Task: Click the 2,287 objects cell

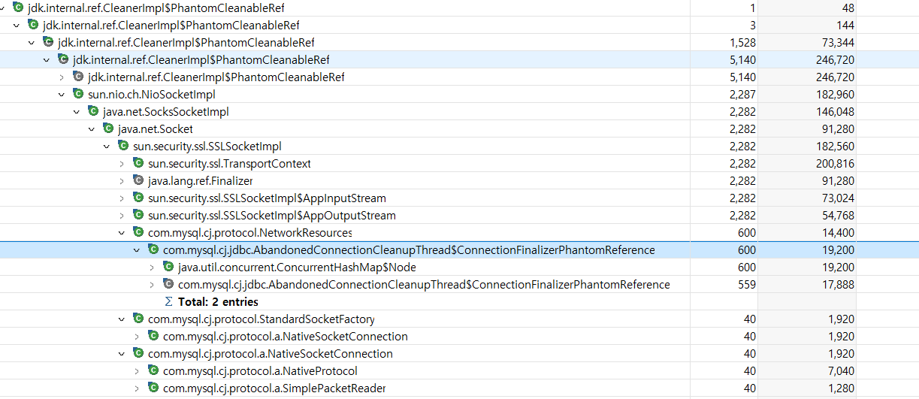Action: point(742,94)
